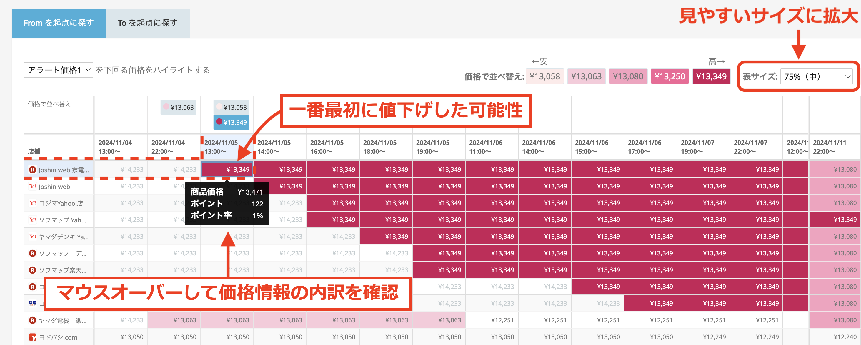Sort by ¥13,349 highest price button
Viewport: 861px width, 345px height.
coord(711,76)
